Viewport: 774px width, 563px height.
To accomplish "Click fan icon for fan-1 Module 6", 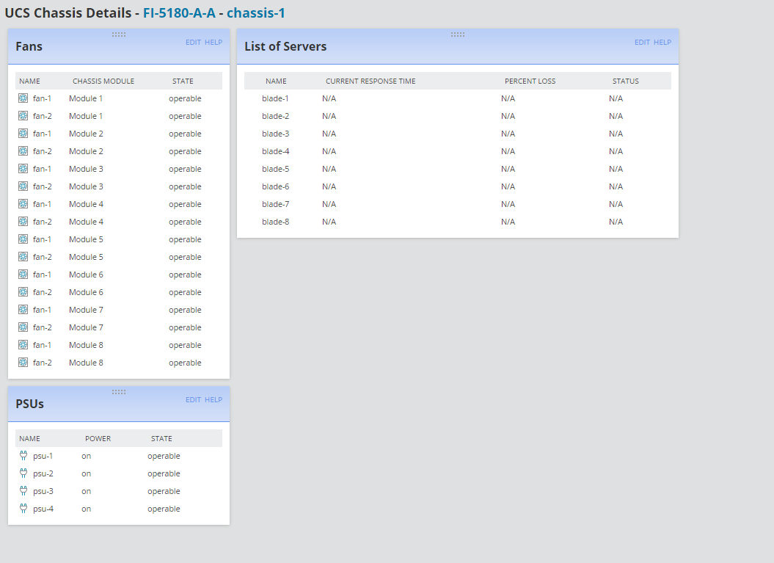I will (x=23, y=275).
